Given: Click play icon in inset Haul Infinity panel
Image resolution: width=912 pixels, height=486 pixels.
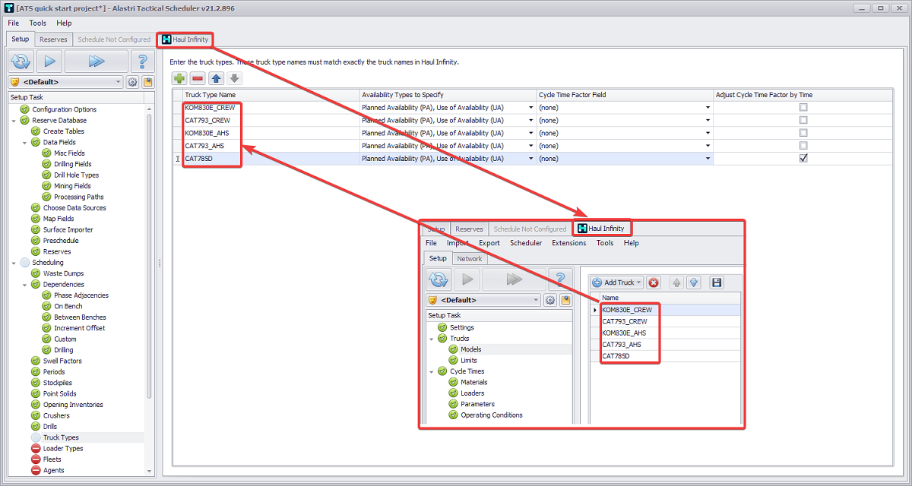Looking at the screenshot, I should click(467, 279).
